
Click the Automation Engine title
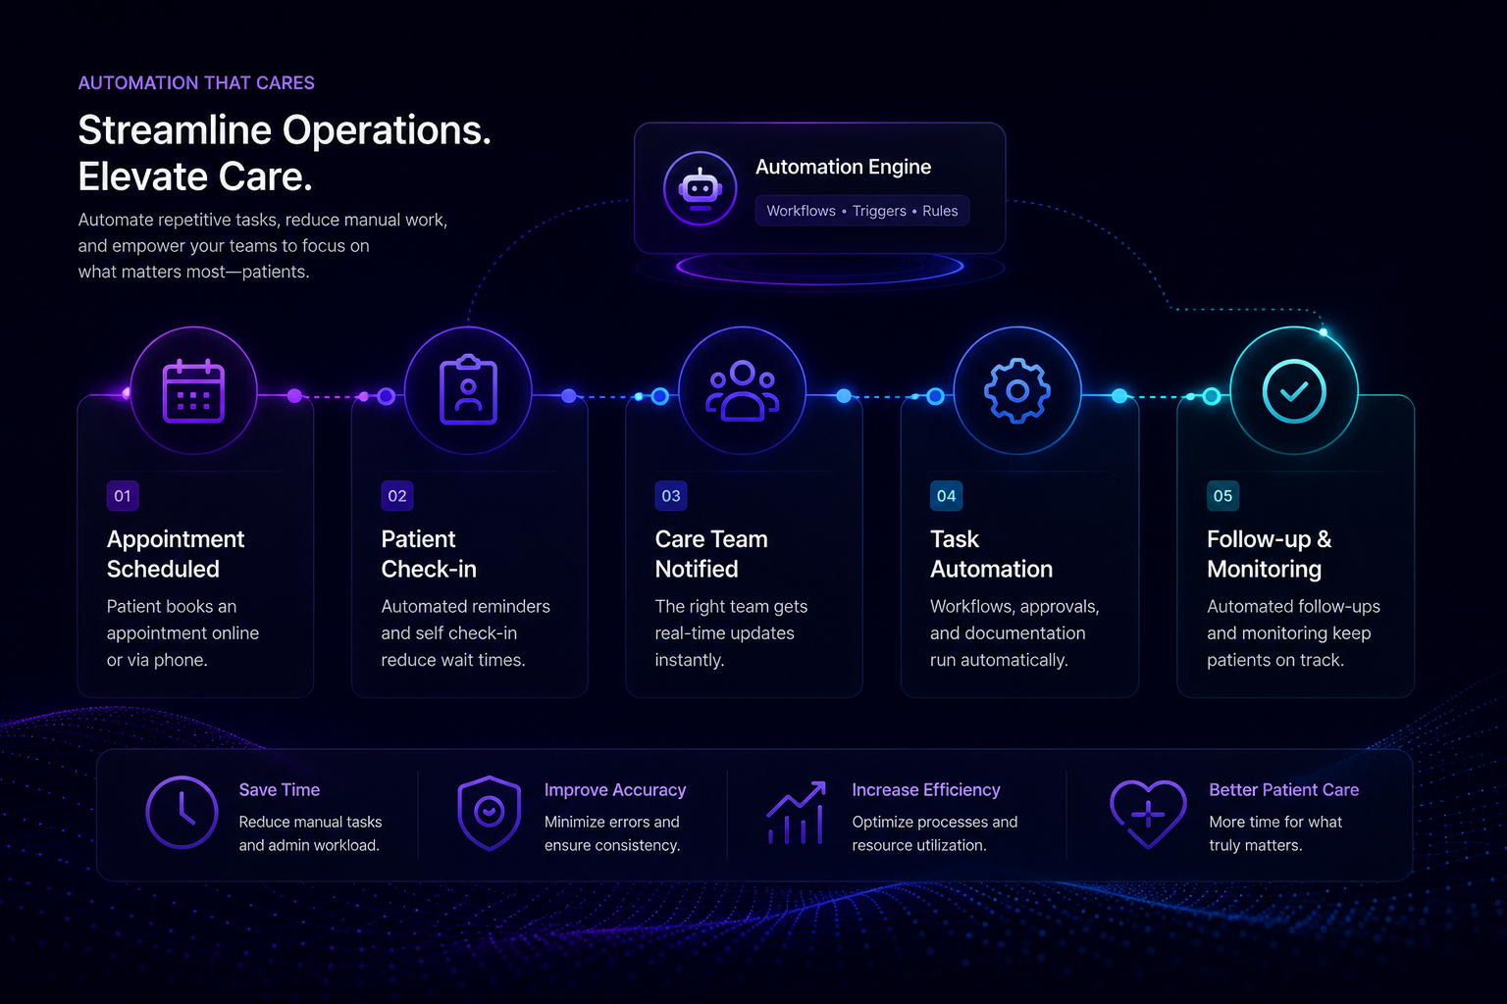click(x=844, y=167)
